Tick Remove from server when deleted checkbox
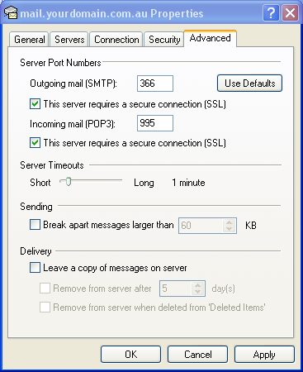 coord(45,307)
